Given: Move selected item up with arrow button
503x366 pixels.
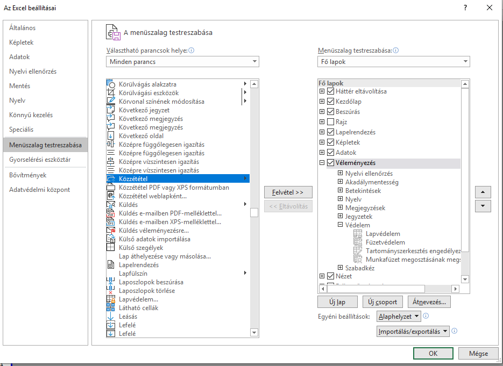Looking at the screenshot, I should coord(483,192).
